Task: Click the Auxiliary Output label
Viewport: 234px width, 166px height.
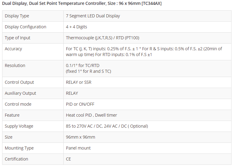Action: tap(20, 93)
